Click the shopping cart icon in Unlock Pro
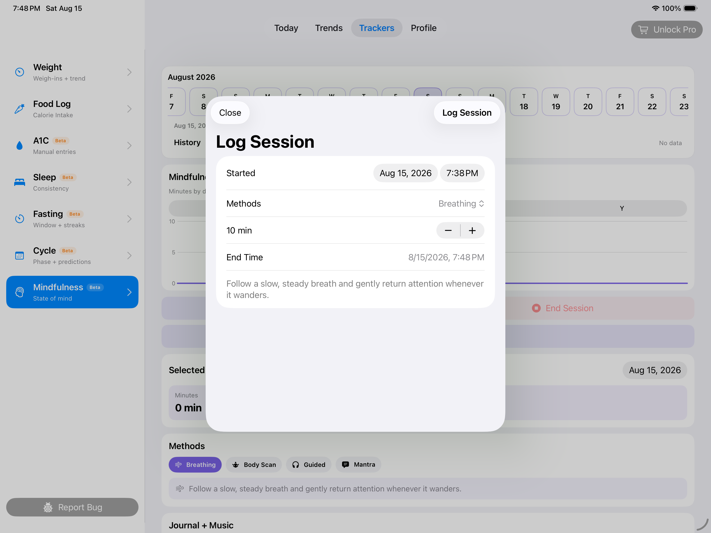711x533 pixels. (x=643, y=29)
